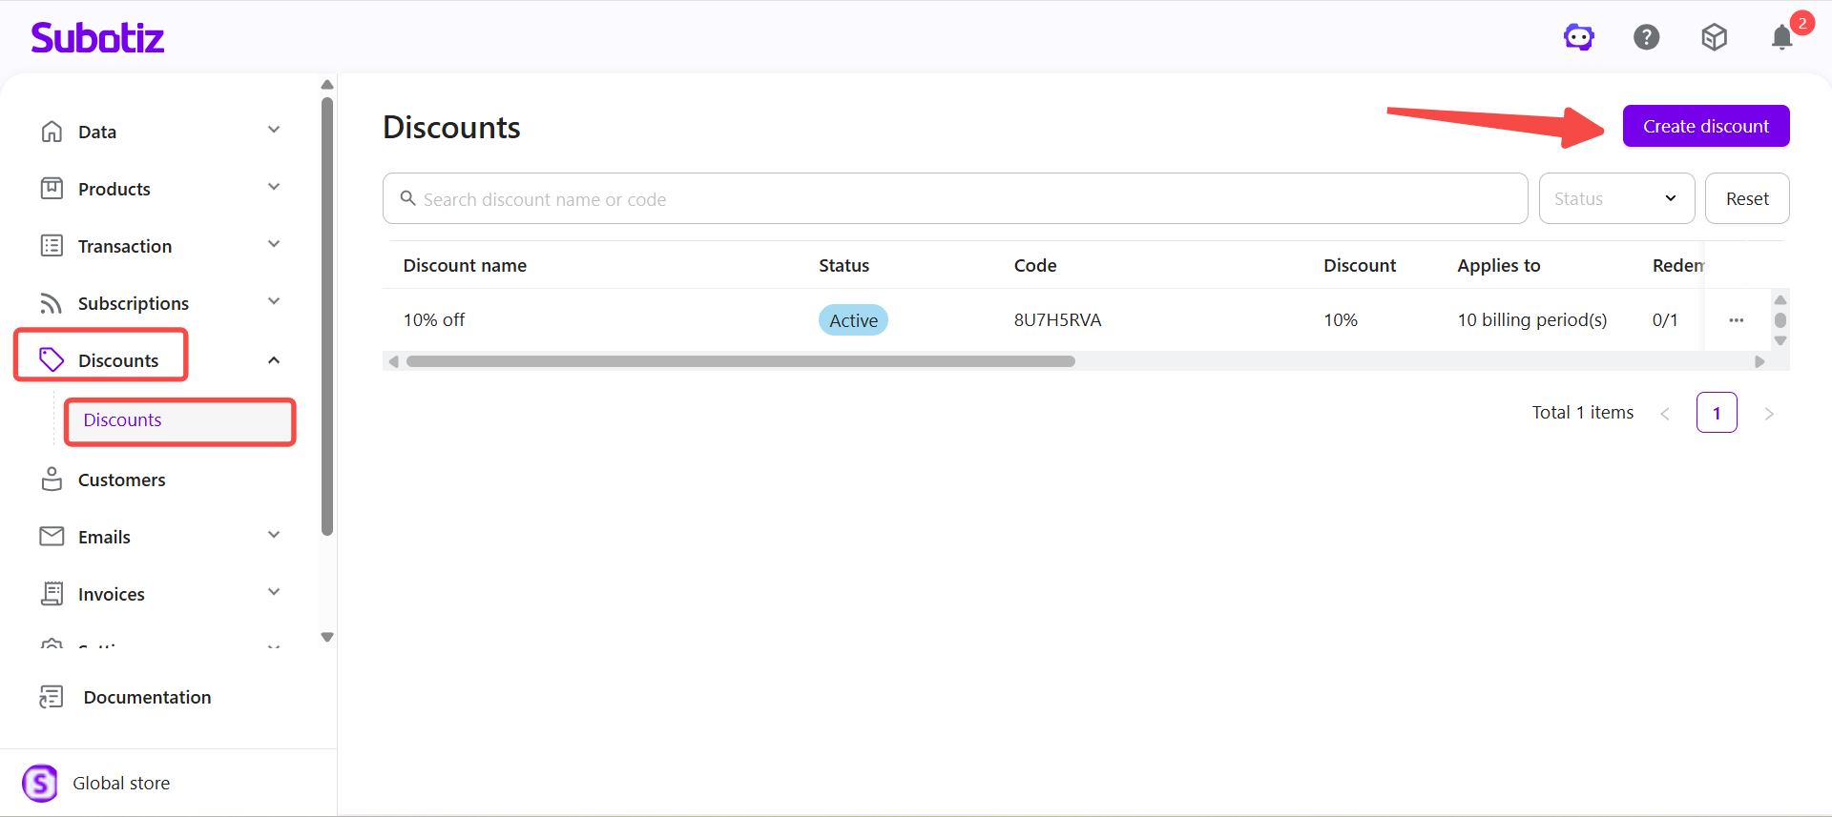Screen dimensions: 1832x817
Task: Expand the Data menu chevron
Action: click(274, 131)
